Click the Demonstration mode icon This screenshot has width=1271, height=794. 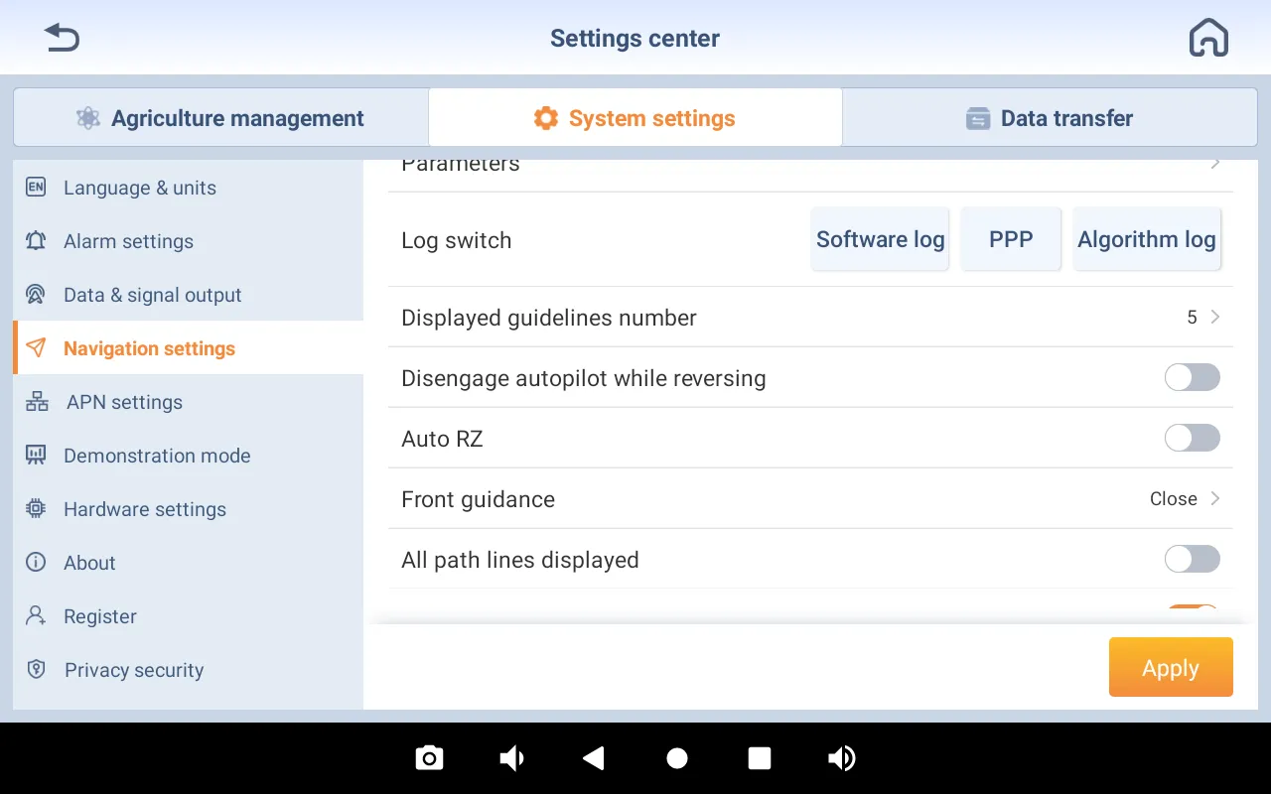point(36,456)
